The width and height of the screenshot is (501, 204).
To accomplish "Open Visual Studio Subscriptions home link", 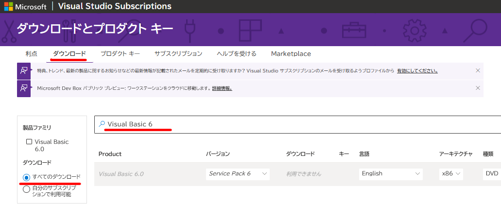I will (115, 6).
